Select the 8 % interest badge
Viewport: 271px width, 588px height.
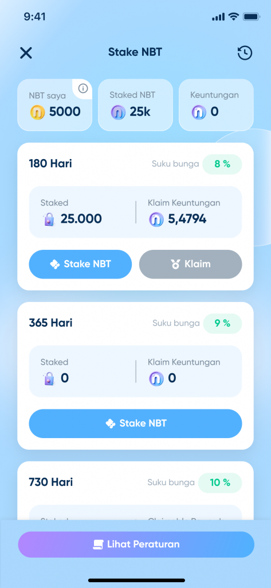coord(222,164)
